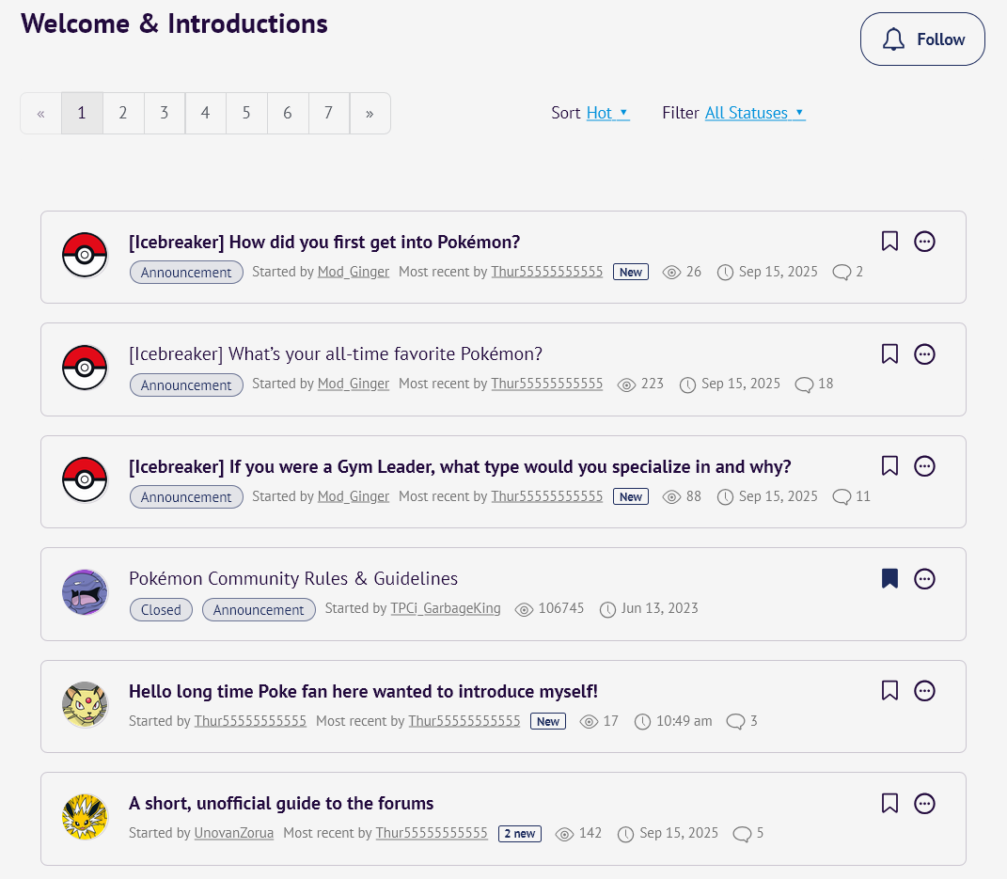Open UnovanZorua's profile link
Viewport: 1007px width, 879px height.
234,834
